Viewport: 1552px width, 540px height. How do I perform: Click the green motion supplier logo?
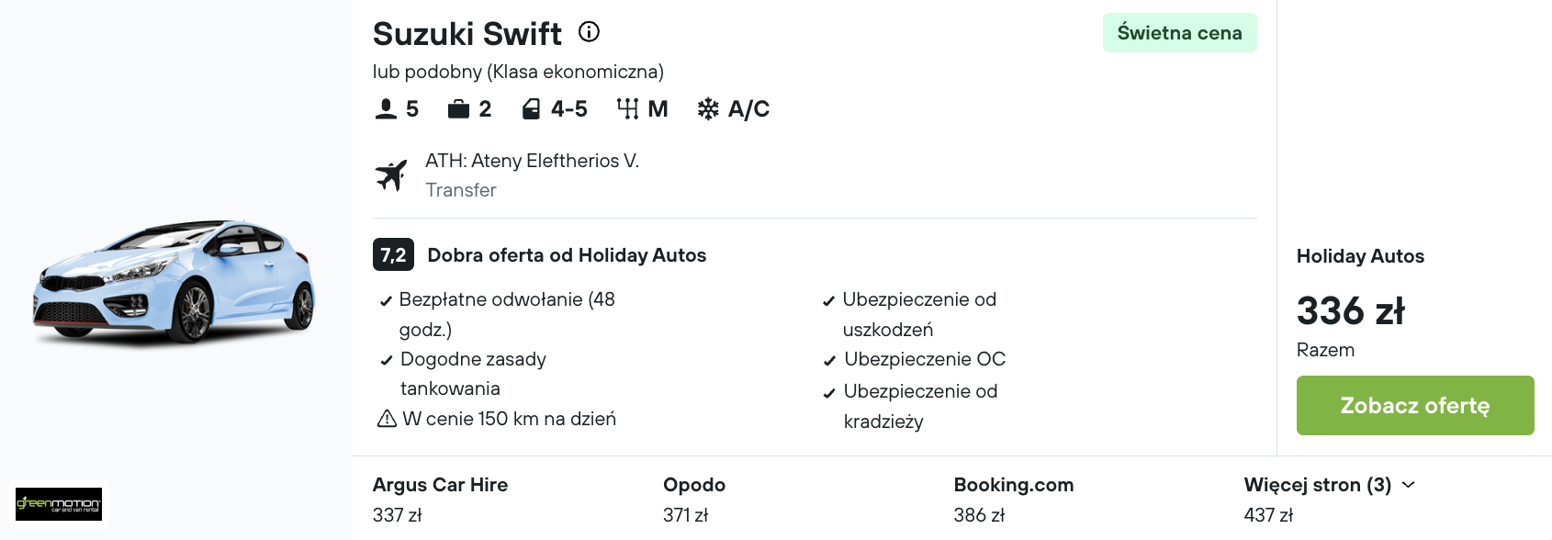click(59, 504)
